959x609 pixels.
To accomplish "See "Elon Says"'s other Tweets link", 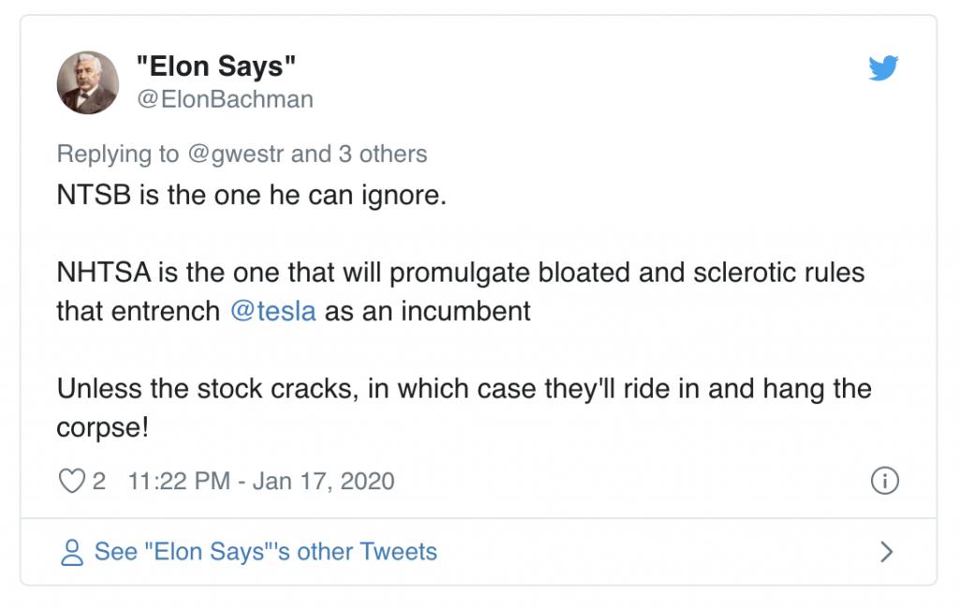I will tap(265, 552).
